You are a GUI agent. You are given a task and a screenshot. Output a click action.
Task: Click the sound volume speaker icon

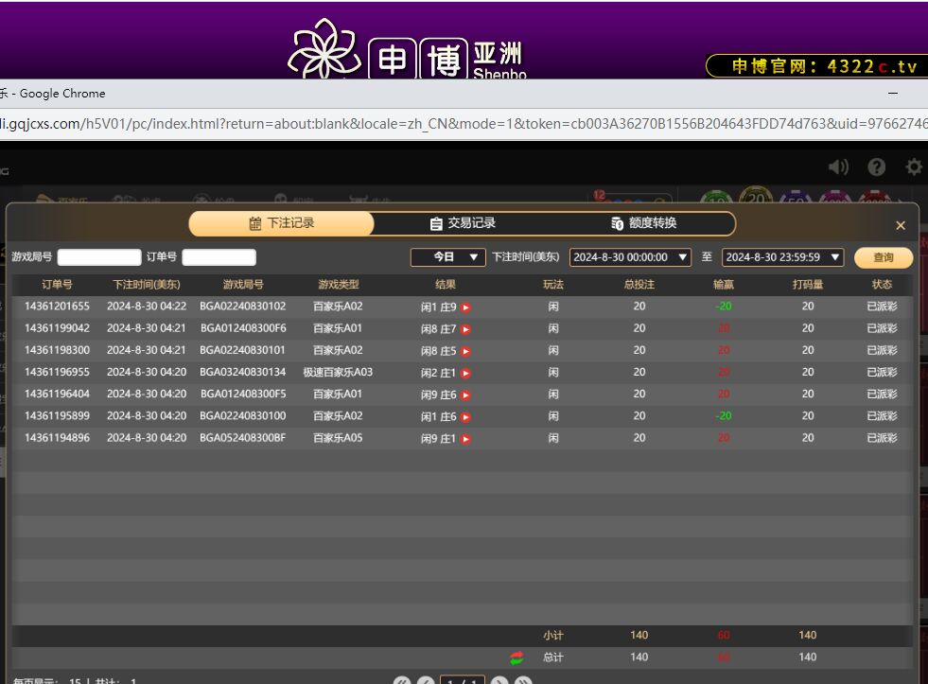click(x=838, y=167)
